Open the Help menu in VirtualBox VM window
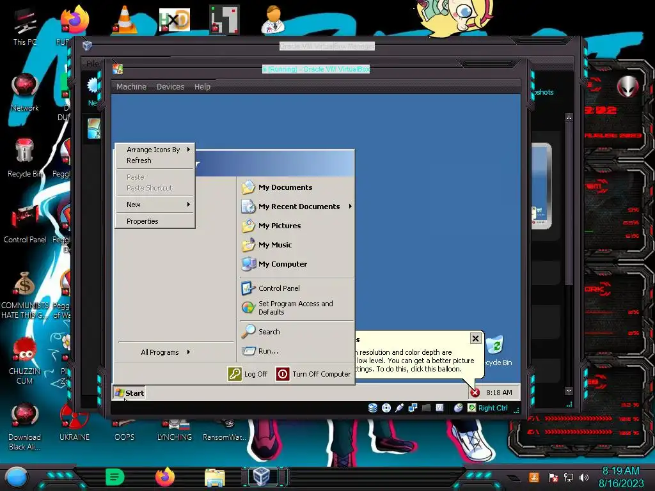The image size is (655, 491). coord(202,87)
